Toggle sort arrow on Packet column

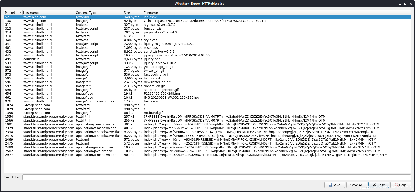(20, 13)
